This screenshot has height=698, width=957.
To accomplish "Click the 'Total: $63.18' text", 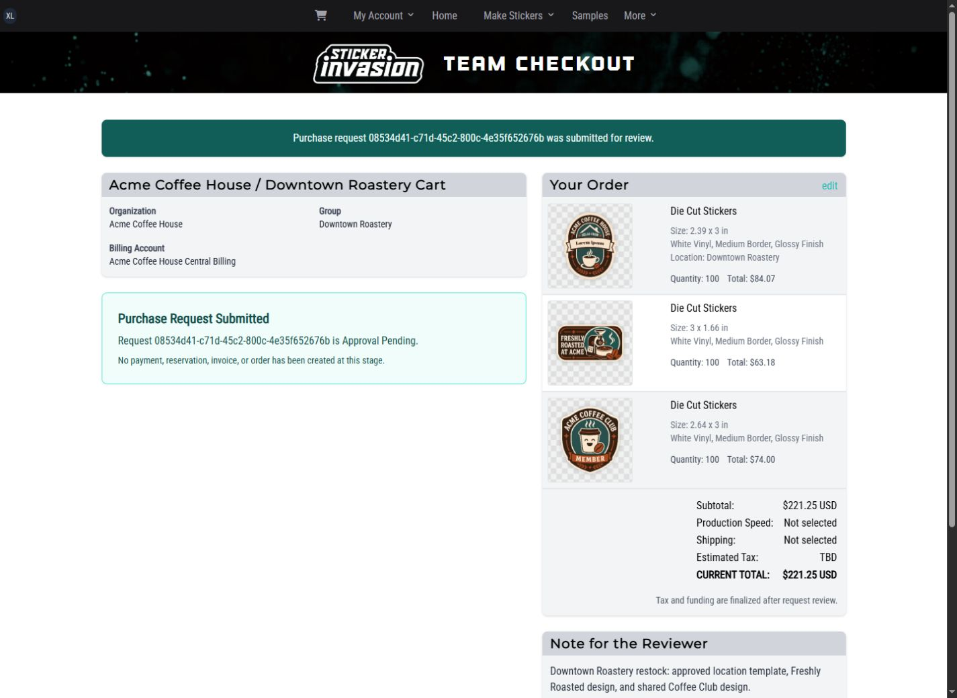I will coord(751,363).
